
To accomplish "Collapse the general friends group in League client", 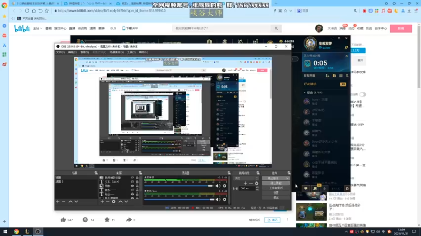I will pos(305,93).
